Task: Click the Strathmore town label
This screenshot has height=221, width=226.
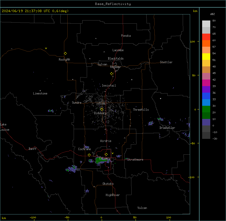Action: point(135,160)
